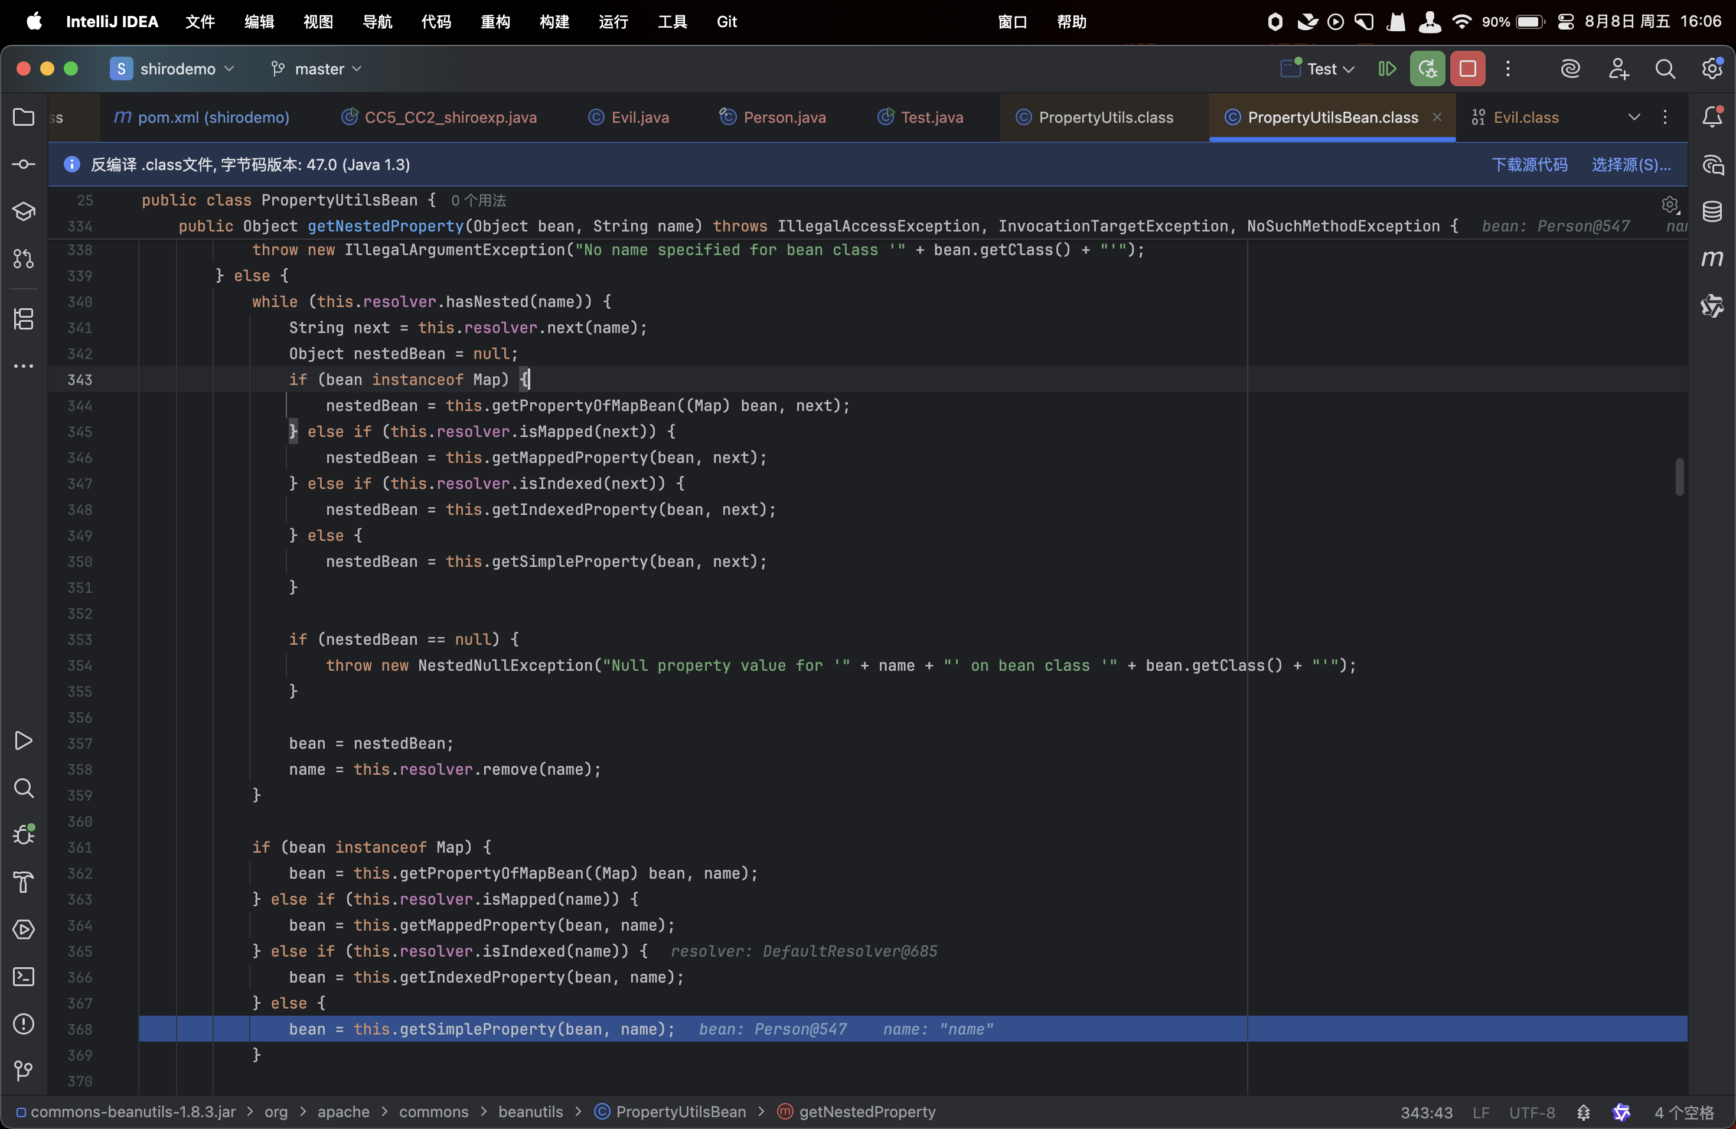Click the 选择源(S)... link
This screenshot has width=1736, height=1129.
1630,165
